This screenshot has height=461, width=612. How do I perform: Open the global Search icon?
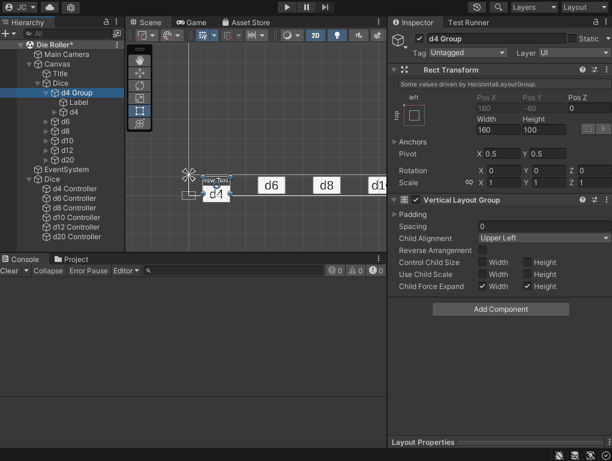499,7
